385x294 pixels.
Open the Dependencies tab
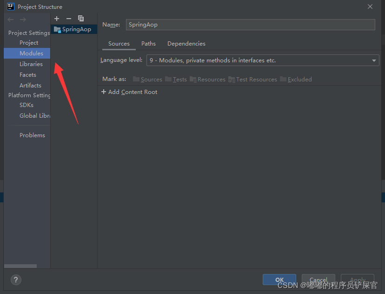point(186,44)
